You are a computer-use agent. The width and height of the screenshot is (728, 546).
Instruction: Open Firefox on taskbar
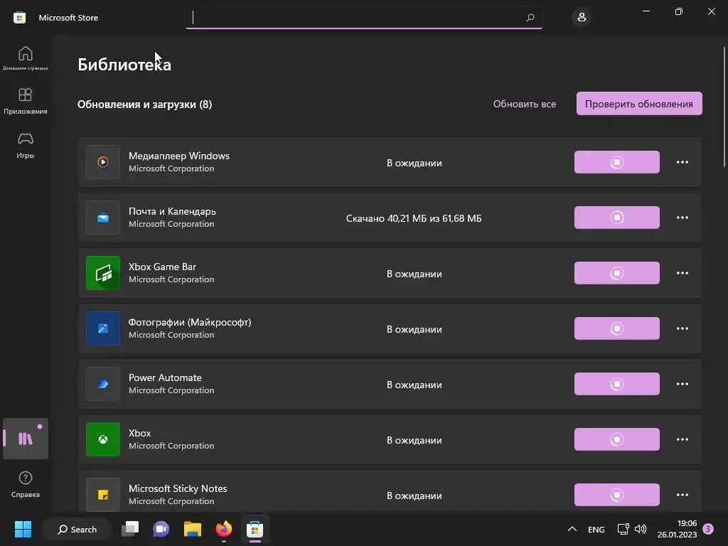tap(224, 529)
